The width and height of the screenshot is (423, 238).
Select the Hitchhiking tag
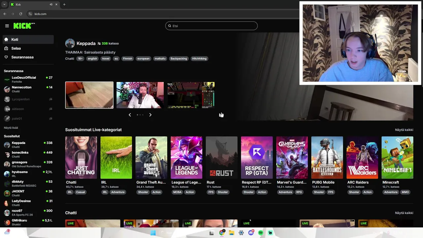coord(199,59)
